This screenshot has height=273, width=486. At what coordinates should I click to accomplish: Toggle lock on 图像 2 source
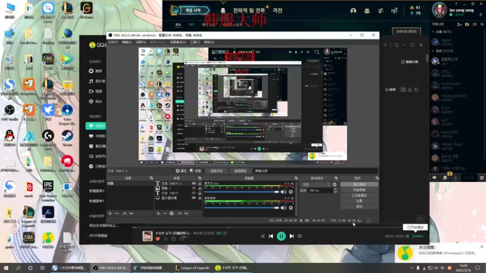[x=200, y=188]
